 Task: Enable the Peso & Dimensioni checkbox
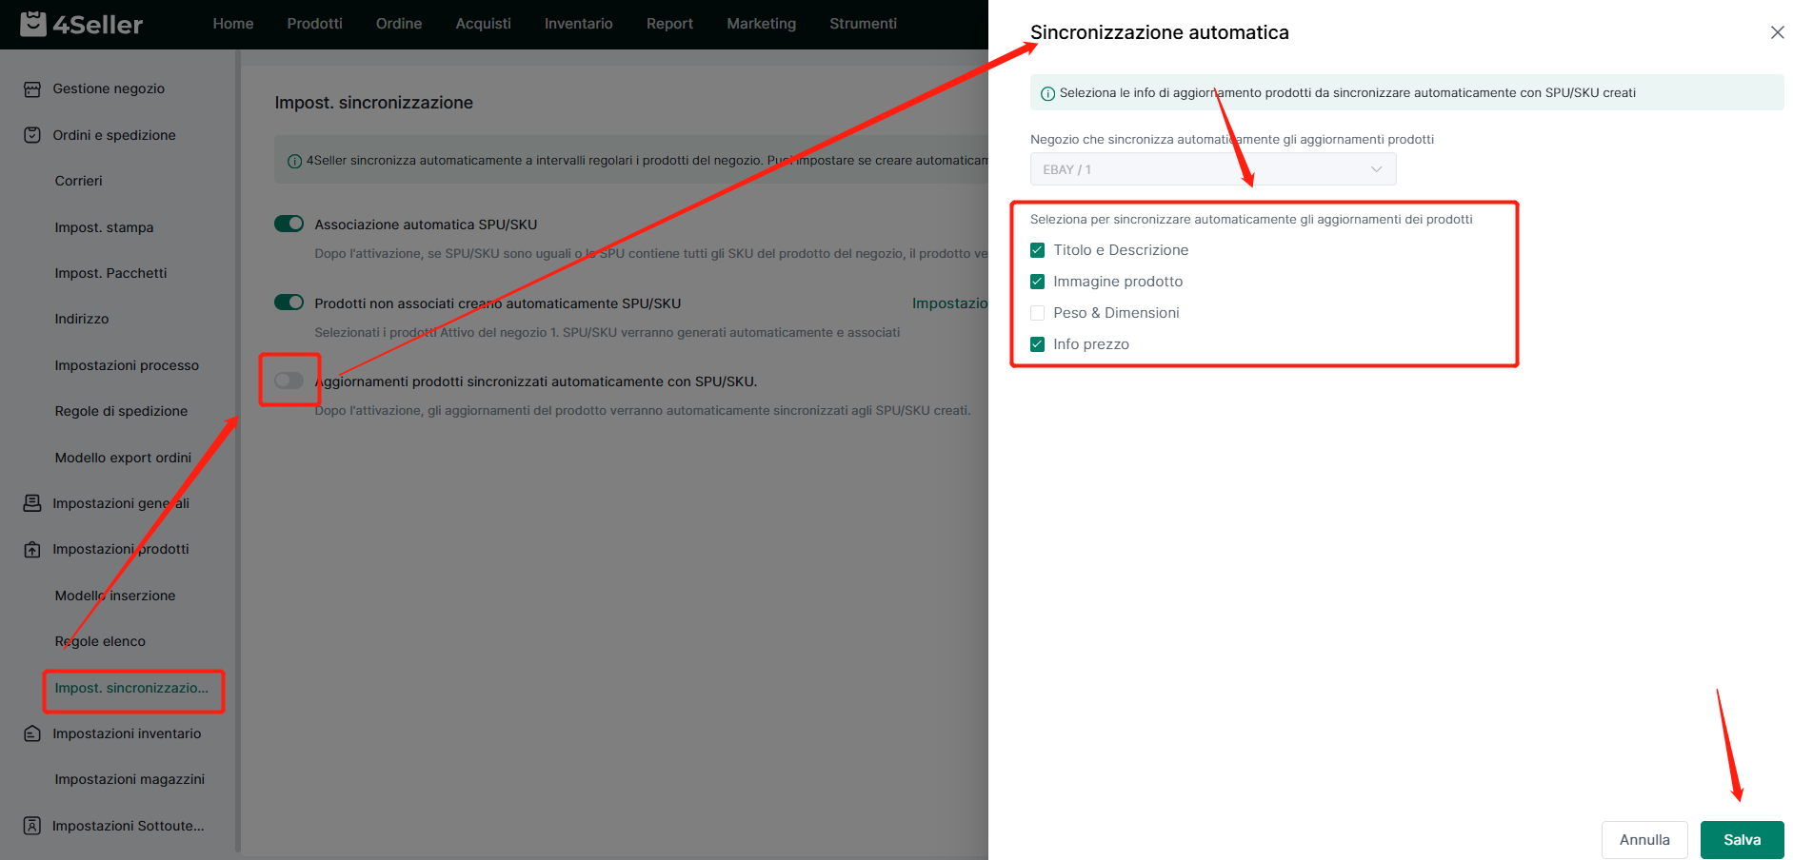(x=1038, y=313)
